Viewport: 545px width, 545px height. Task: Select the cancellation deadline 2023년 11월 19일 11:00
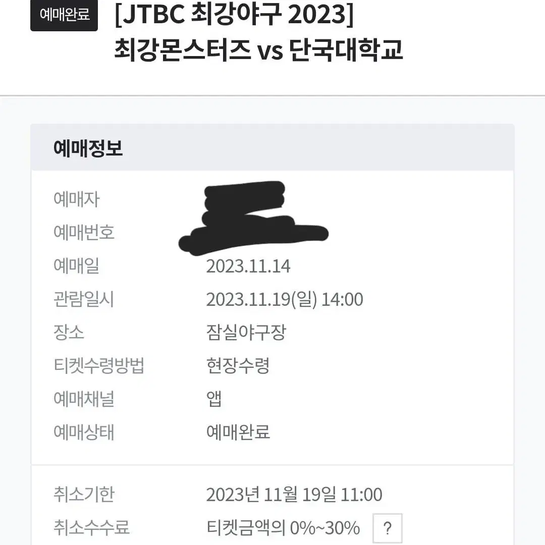click(x=294, y=494)
